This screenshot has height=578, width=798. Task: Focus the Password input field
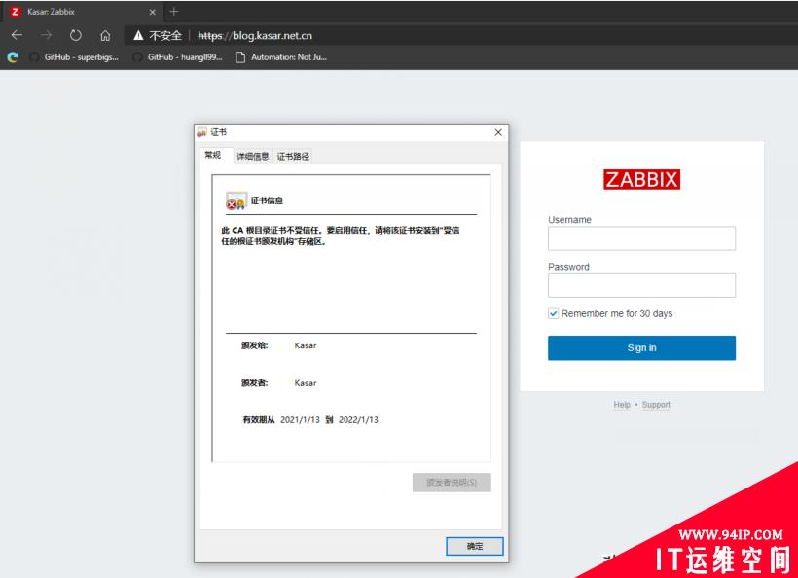(641, 285)
